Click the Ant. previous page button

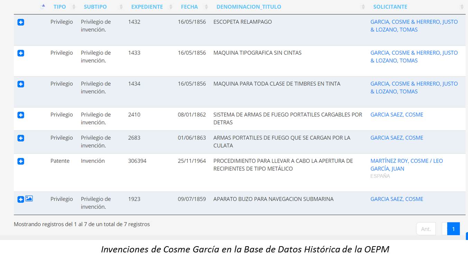[426, 229]
